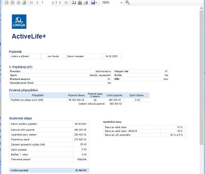Click 'Vyloučen prof. život:' label
Image resolution: width=205 pixels, height=174 pixels.
pos(22,83)
